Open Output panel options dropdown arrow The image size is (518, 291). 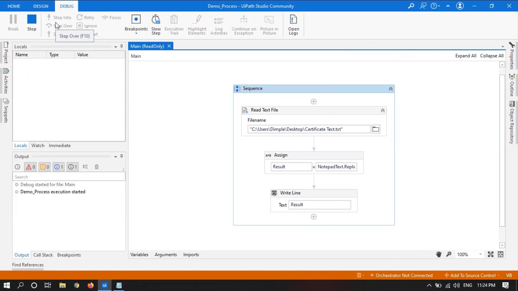115,156
